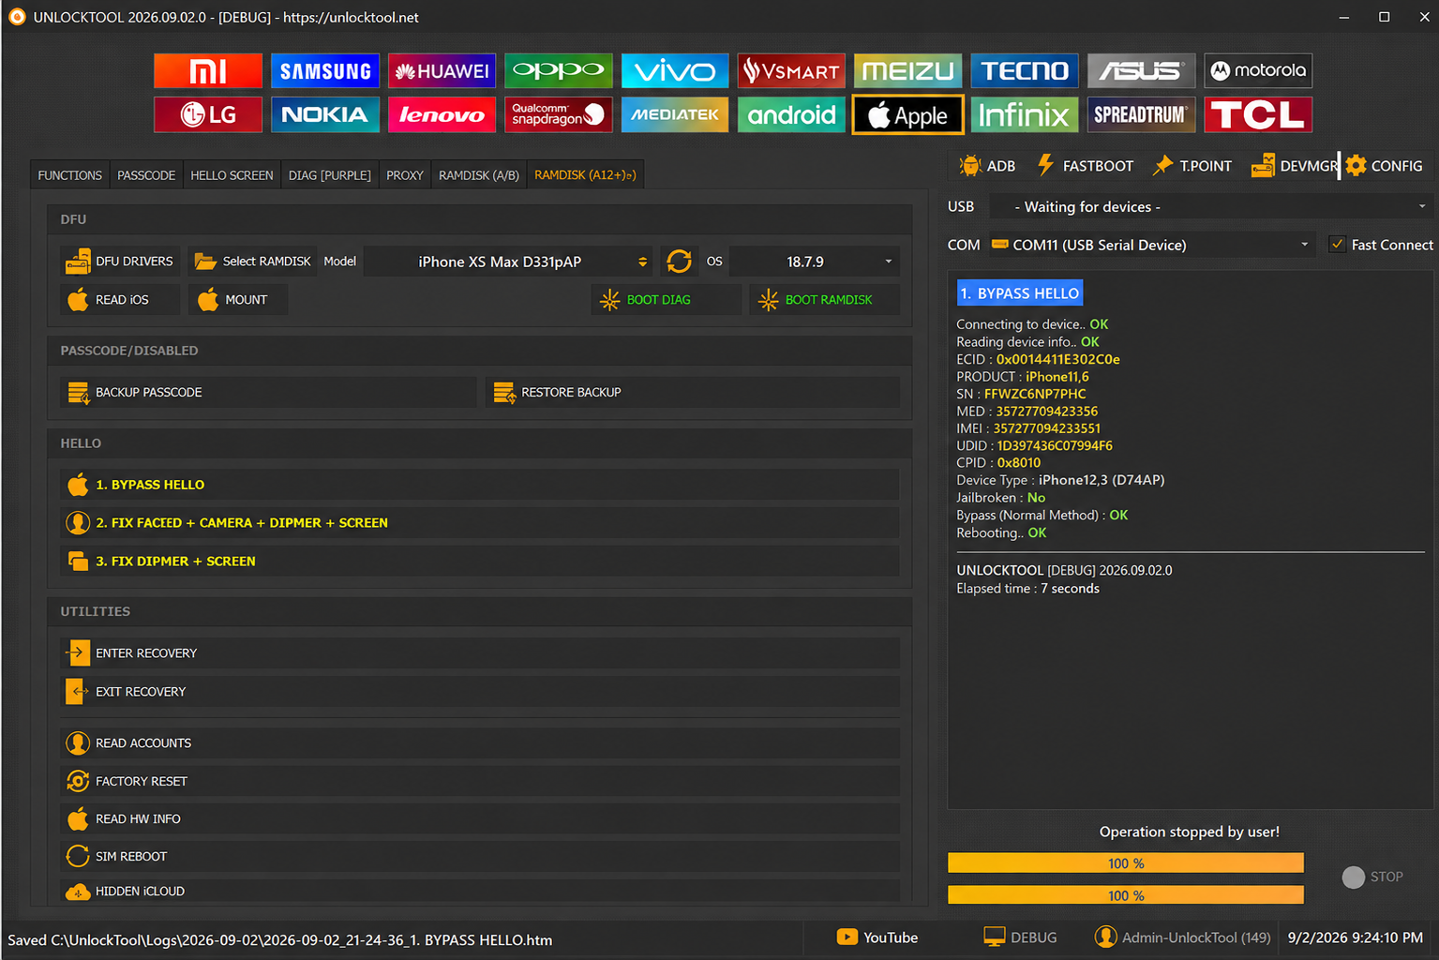Viewport: 1439px width, 960px height.
Task: Open the MediaTek brand tile
Action: (x=675, y=114)
